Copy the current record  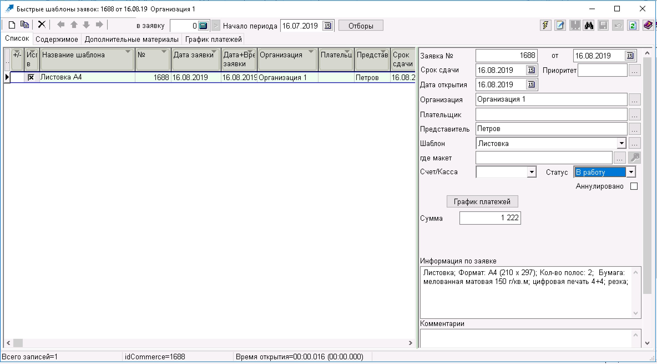click(x=25, y=25)
